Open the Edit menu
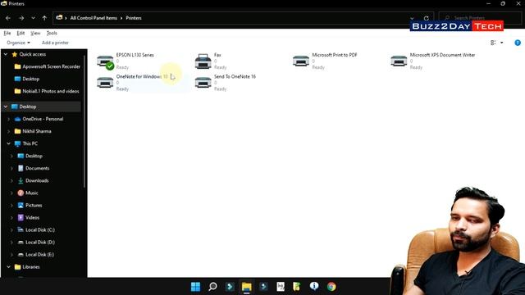Screen dimensions: 525x295 tap(21, 33)
